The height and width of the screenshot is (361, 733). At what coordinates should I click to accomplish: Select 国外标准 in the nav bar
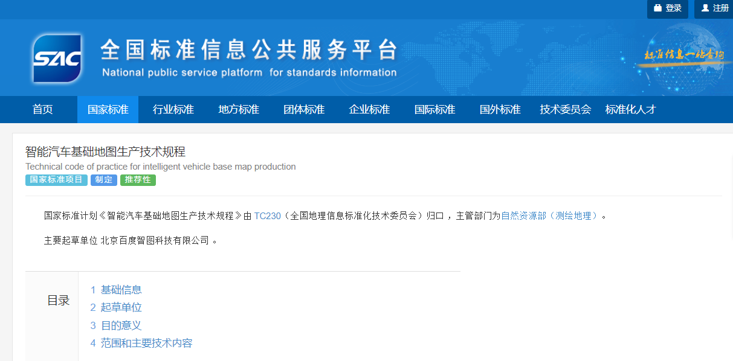click(x=499, y=109)
